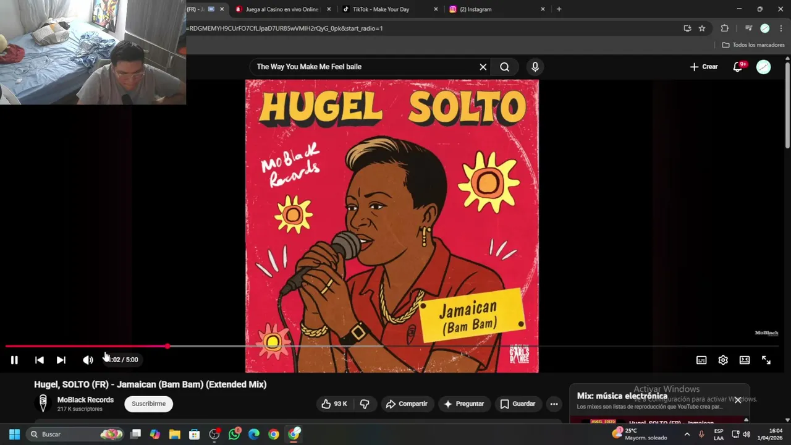Open a new browser tab

pos(559,9)
